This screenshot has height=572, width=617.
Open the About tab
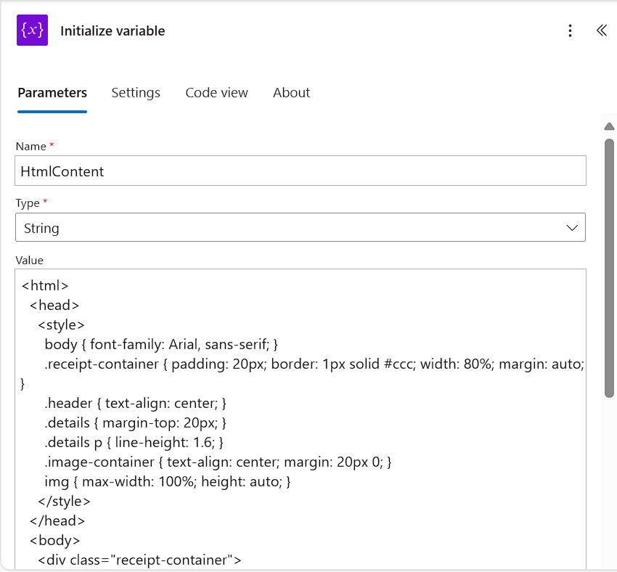click(291, 93)
